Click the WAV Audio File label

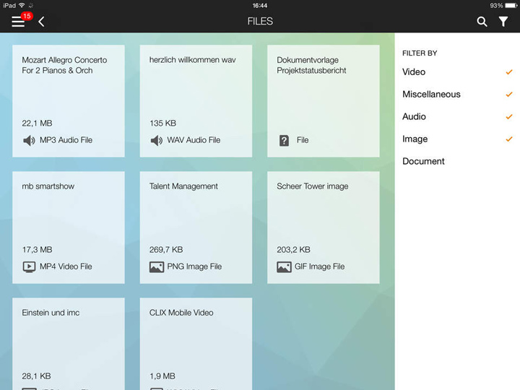click(194, 140)
